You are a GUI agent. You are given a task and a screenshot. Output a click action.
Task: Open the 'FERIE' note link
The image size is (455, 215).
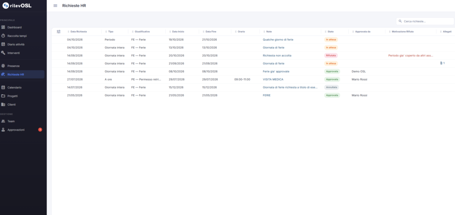click(x=267, y=95)
